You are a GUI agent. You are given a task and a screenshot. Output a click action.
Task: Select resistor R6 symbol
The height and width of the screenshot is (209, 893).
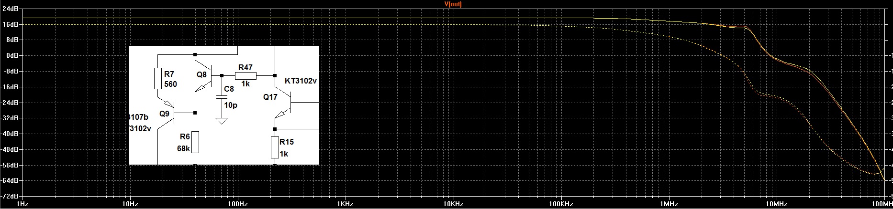(195, 142)
